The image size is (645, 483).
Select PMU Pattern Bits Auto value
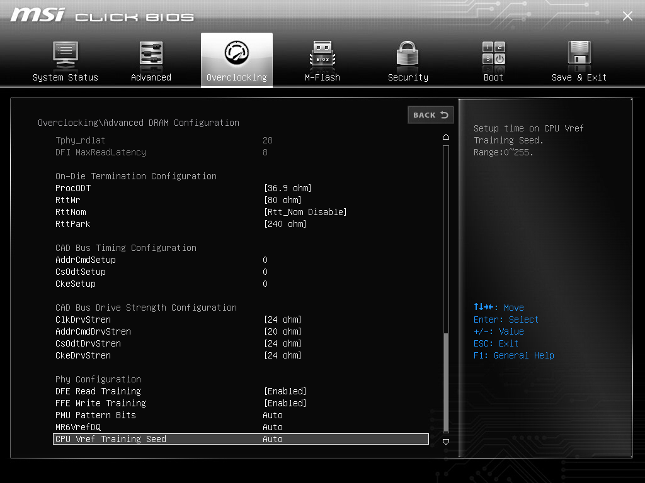[273, 415]
